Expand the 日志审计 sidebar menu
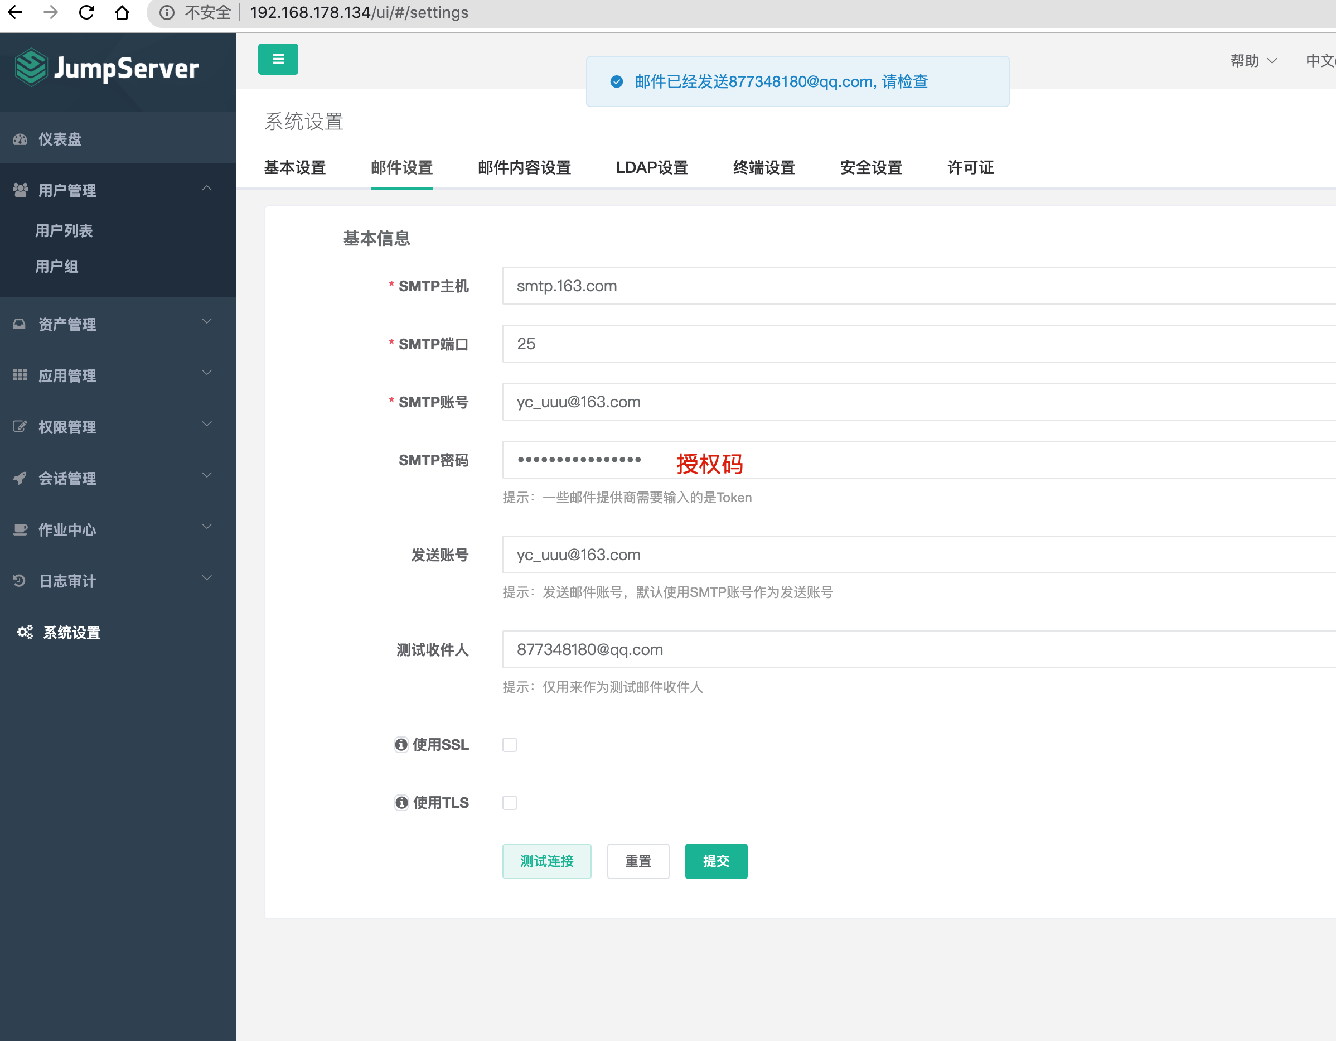Image resolution: width=1336 pixels, height=1041 pixels. click(x=118, y=581)
